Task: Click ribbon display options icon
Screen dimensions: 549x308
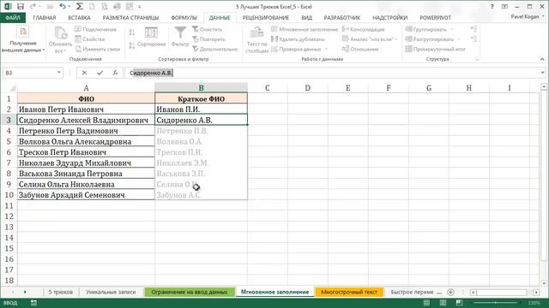Action: 504,6
